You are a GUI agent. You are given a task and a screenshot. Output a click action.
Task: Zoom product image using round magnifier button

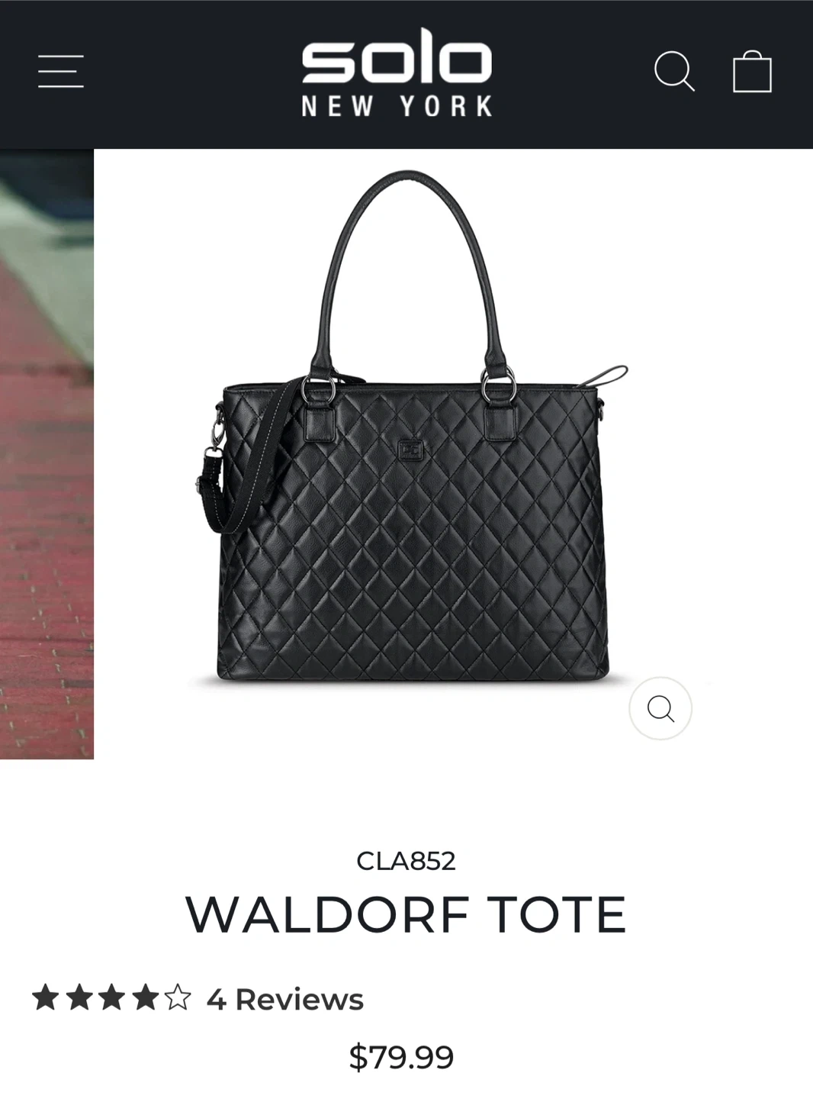[x=660, y=709]
